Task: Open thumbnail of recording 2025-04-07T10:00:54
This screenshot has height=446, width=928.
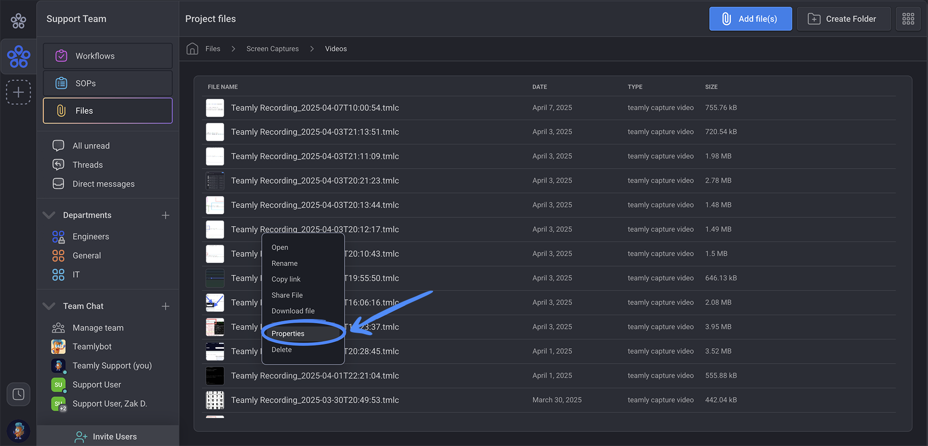Action: (215, 108)
